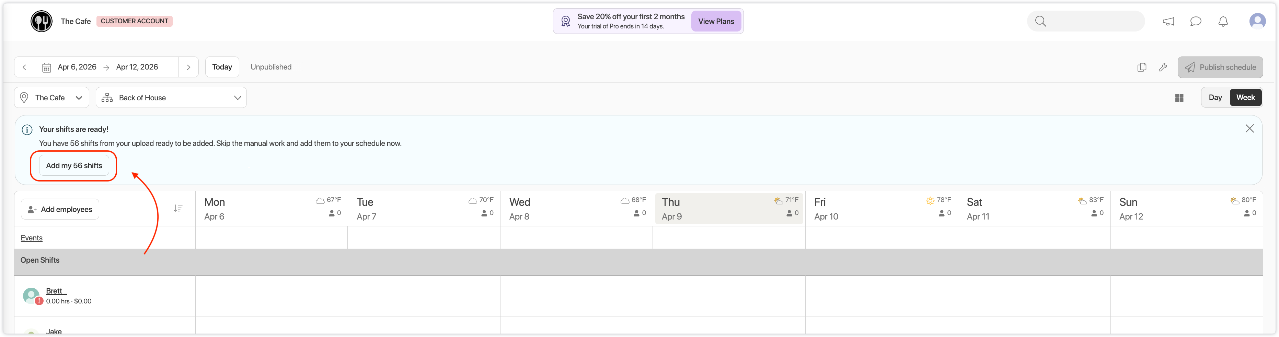Click the user profile avatar

coord(1257,21)
